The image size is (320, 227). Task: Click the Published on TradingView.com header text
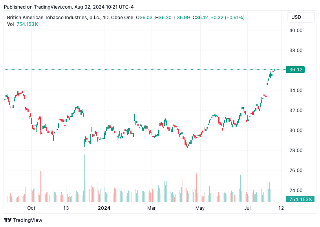click(x=69, y=7)
